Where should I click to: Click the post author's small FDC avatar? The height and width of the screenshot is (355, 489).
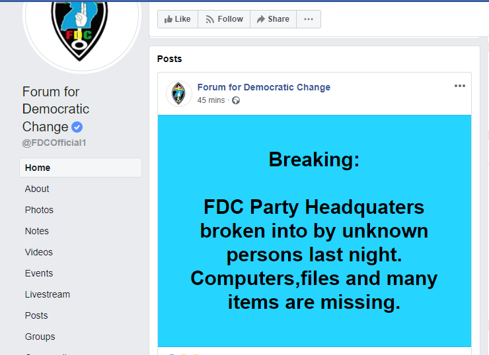click(178, 94)
